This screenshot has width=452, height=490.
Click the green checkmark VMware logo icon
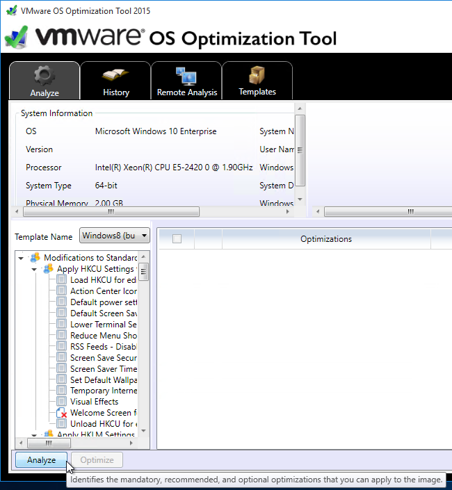16,38
